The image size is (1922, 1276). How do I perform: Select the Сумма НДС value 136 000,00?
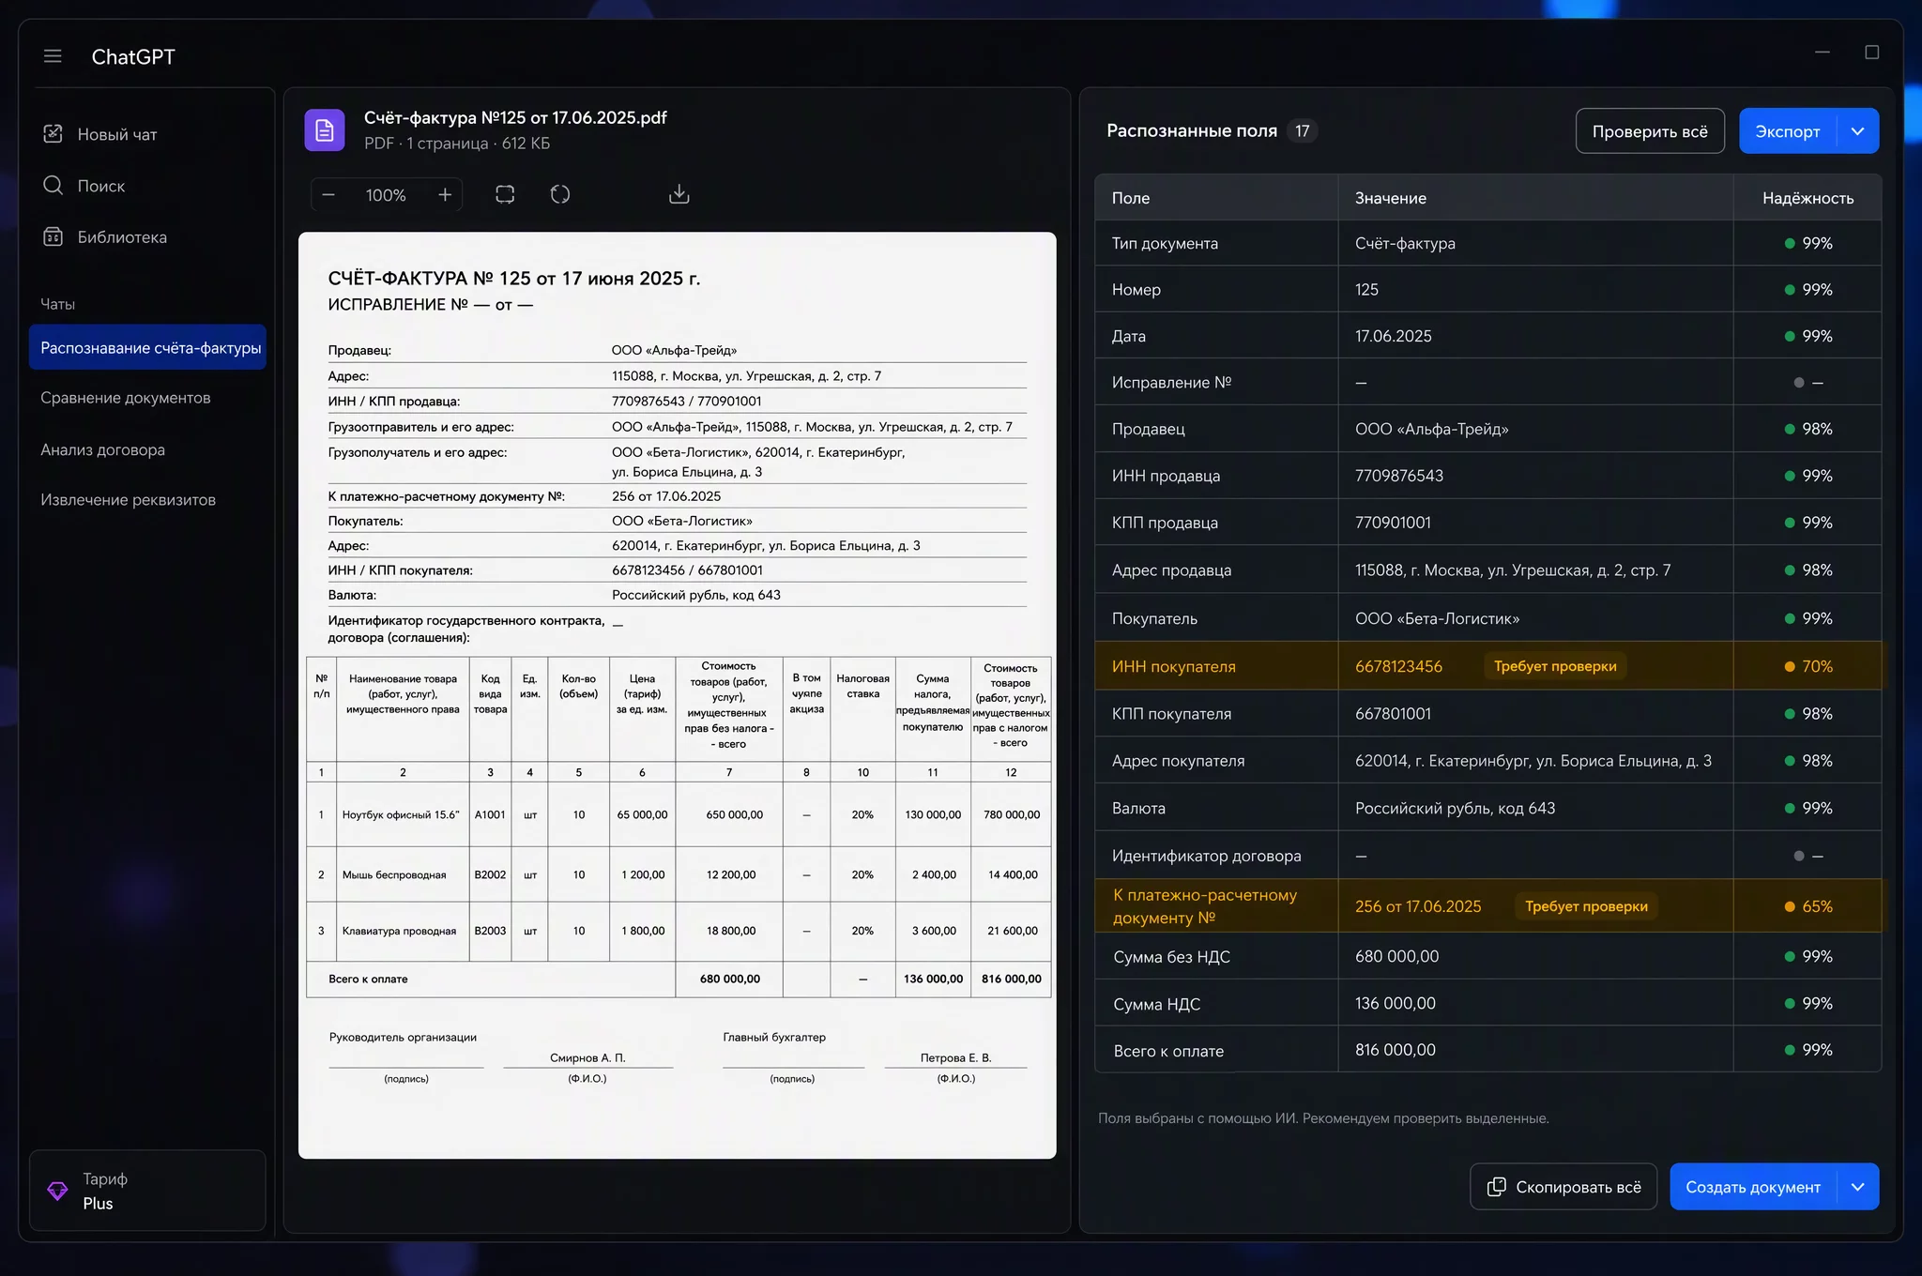1396,1003
